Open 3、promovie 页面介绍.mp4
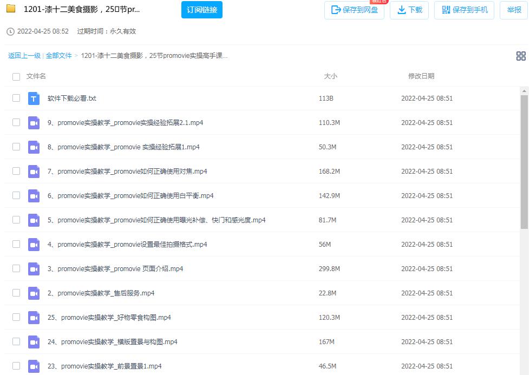This screenshot has height=375, width=530. pyautogui.click(x=115, y=268)
